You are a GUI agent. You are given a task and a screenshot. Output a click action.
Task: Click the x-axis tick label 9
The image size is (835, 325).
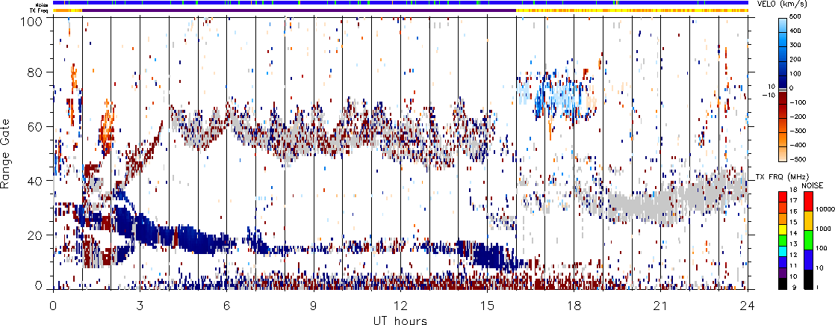point(314,305)
